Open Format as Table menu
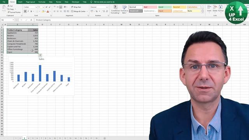Screen dimensions: 249x140 point(124,9)
